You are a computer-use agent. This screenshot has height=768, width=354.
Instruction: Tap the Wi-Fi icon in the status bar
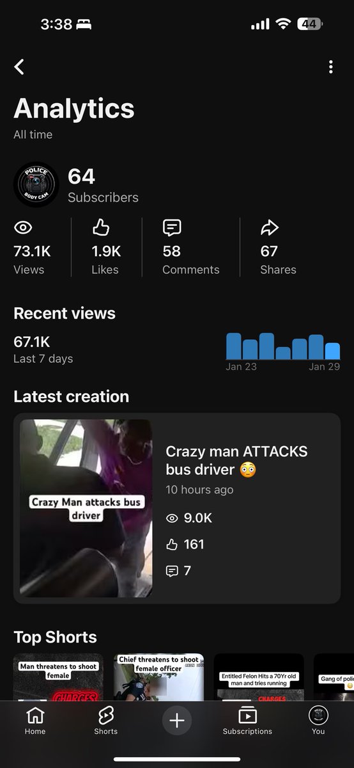click(x=282, y=24)
